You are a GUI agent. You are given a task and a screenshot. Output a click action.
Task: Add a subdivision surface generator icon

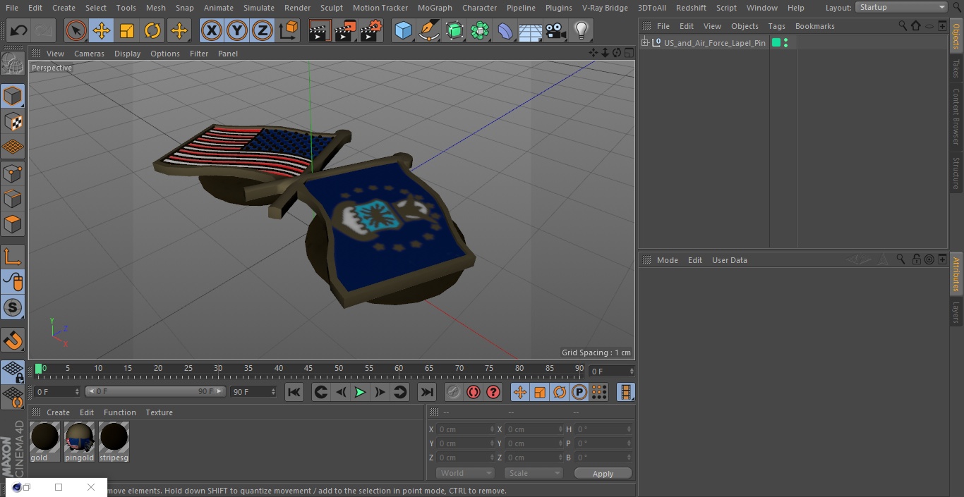[454, 30]
